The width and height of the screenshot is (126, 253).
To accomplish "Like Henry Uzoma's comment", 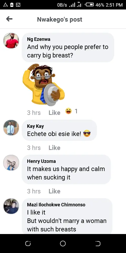I will point(55,191).
